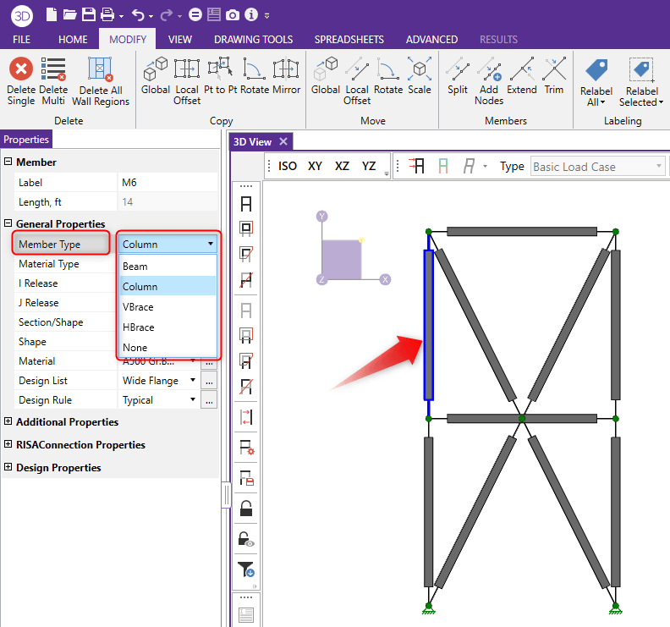Image resolution: width=670 pixels, height=627 pixels.
Task: Select the Move Scale tool
Action: (x=419, y=69)
